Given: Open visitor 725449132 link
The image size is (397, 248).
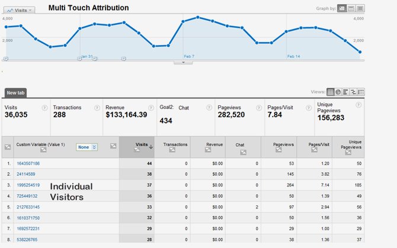Looking at the screenshot, I should (27, 196).
